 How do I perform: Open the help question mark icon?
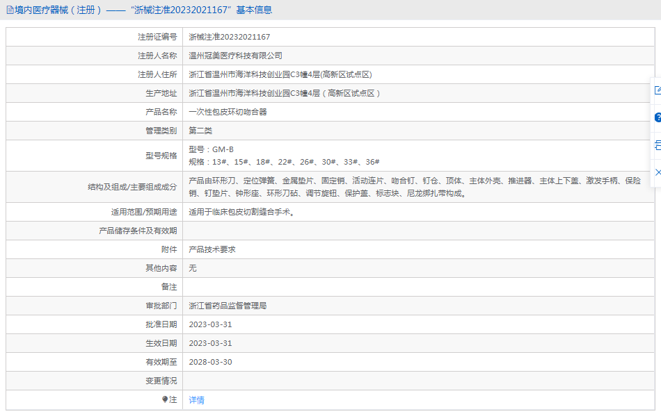point(658,117)
